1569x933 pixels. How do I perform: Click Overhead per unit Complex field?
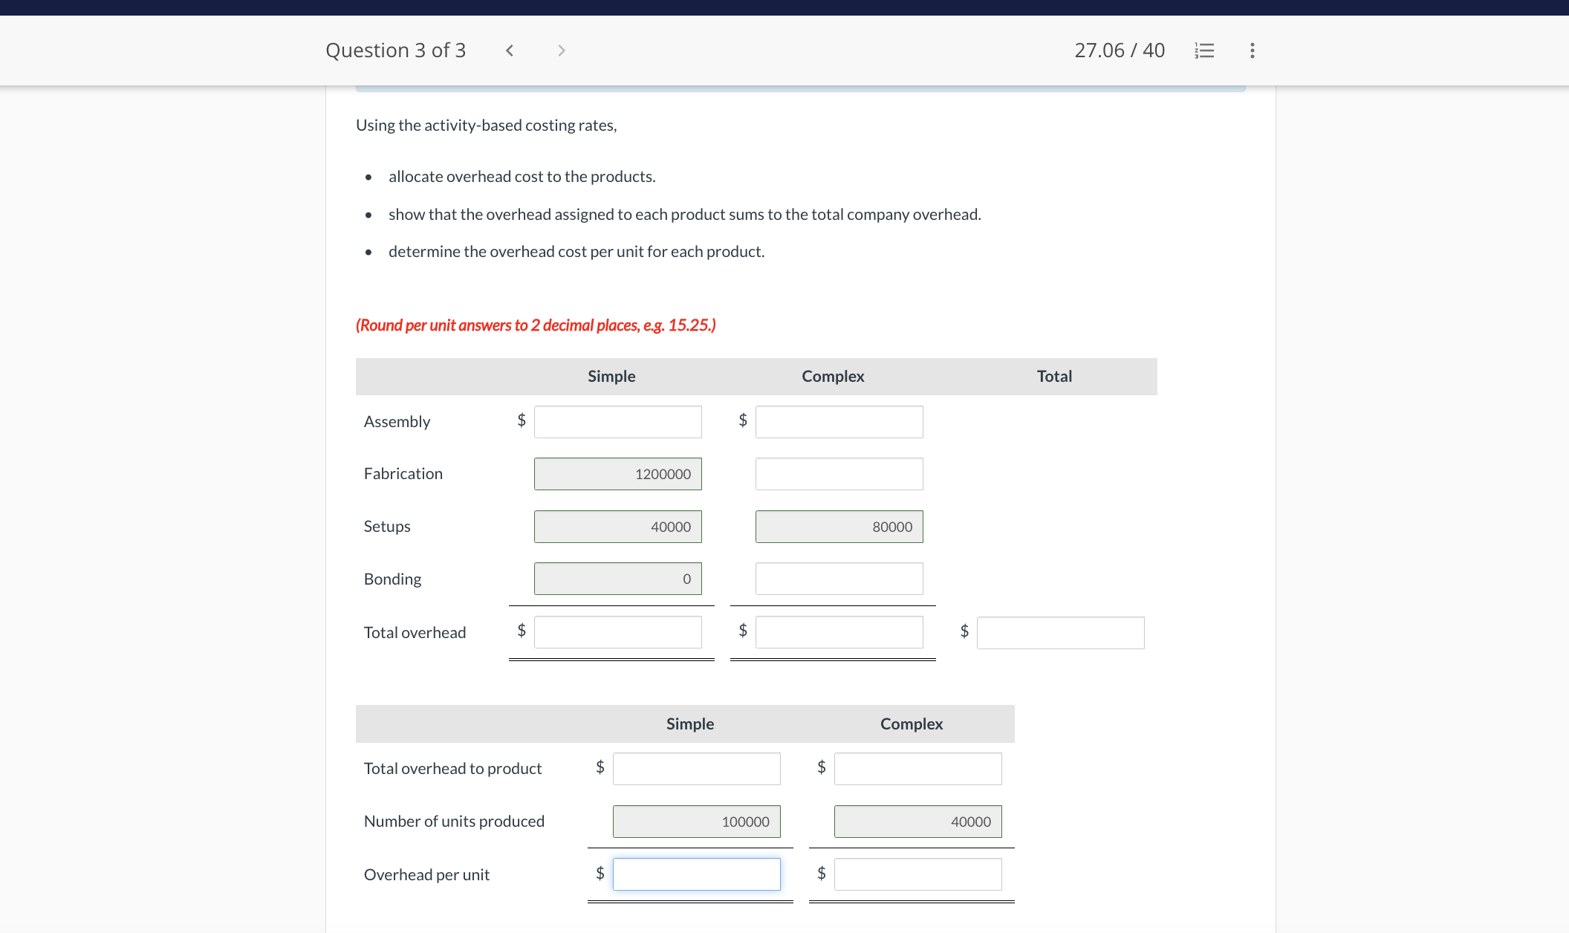point(917,874)
